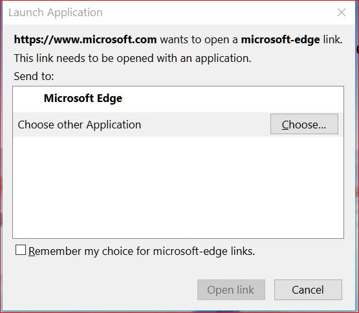
Task: Select the Choose other Application row
Action: click(178, 125)
